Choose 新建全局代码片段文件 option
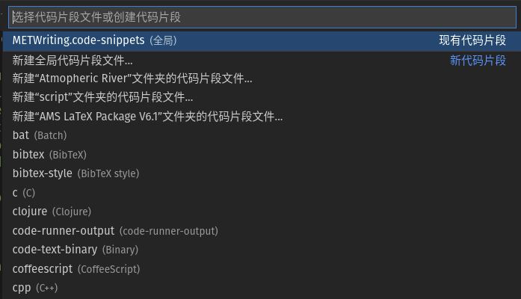Image resolution: width=521 pixels, height=299 pixels. click(x=73, y=61)
